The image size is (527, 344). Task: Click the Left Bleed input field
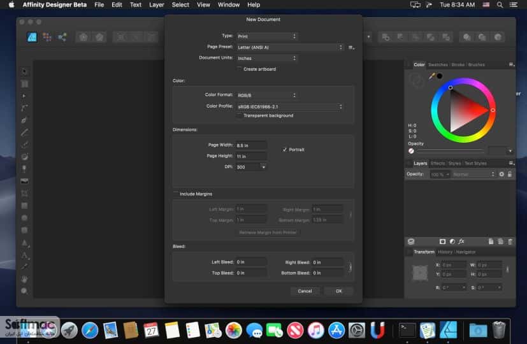(251, 262)
